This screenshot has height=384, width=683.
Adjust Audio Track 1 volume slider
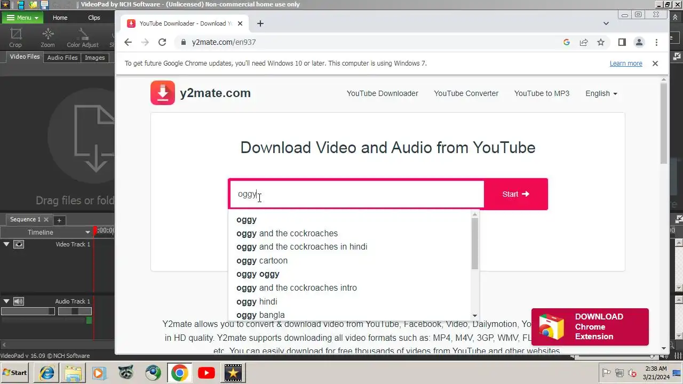click(x=28, y=311)
